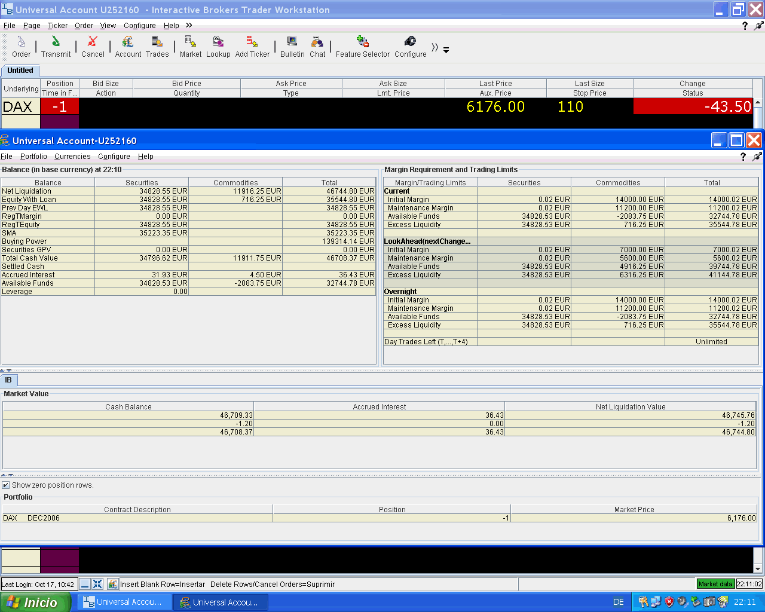Click the DE language indicator
This screenshot has height=612, width=765.
pos(619,602)
